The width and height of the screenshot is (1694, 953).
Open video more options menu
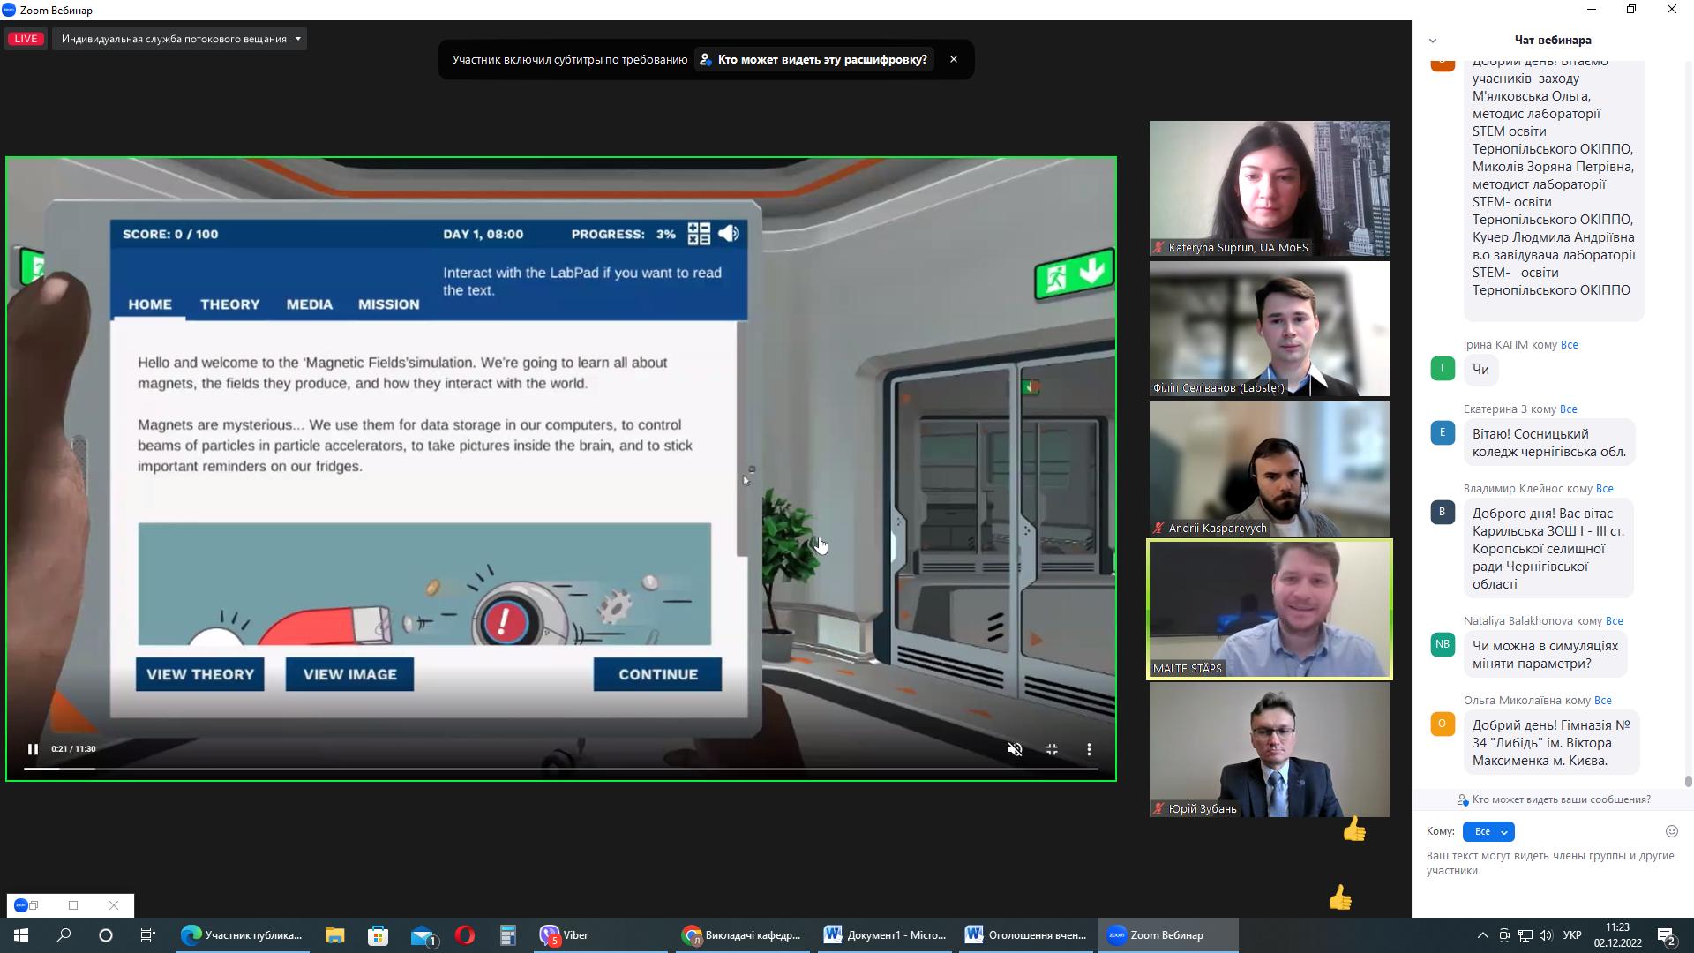coord(1089,749)
